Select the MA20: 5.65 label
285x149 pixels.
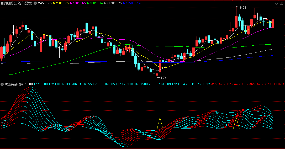(78, 3)
